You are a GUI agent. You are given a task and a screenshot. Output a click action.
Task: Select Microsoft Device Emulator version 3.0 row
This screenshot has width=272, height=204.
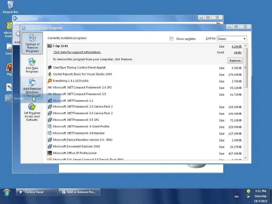(145, 140)
